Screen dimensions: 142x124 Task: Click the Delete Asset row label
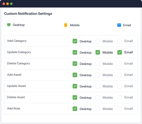[x=16, y=97]
